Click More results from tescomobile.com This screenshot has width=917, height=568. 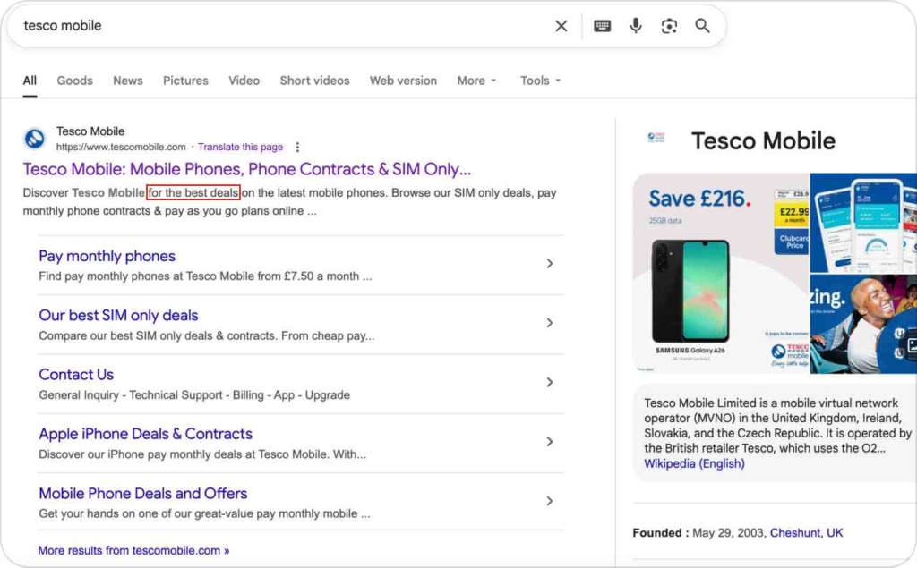pyautogui.click(x=133, y=550)
